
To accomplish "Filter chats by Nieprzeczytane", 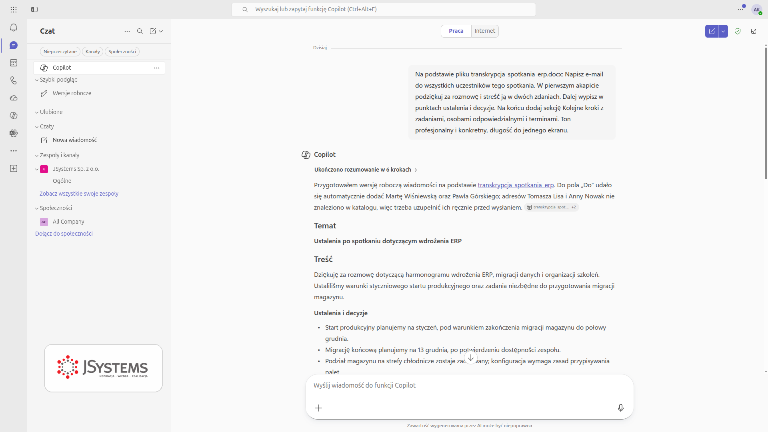I will click(x=60, y=52).
